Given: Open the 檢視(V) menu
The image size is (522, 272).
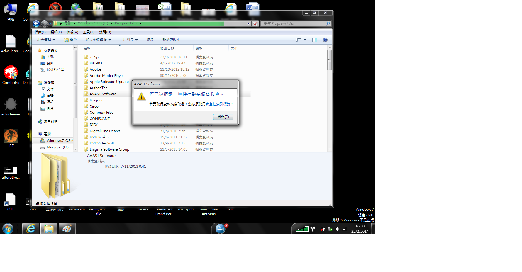Looking at the screenshot, I should click(72, 32).
